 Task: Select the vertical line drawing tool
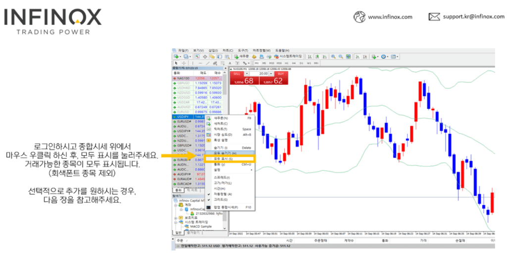click(x=193, y=63)
